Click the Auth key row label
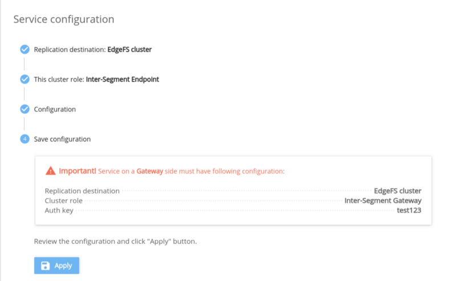This screenshot has width=456, height=281. (x=59, y=210)
